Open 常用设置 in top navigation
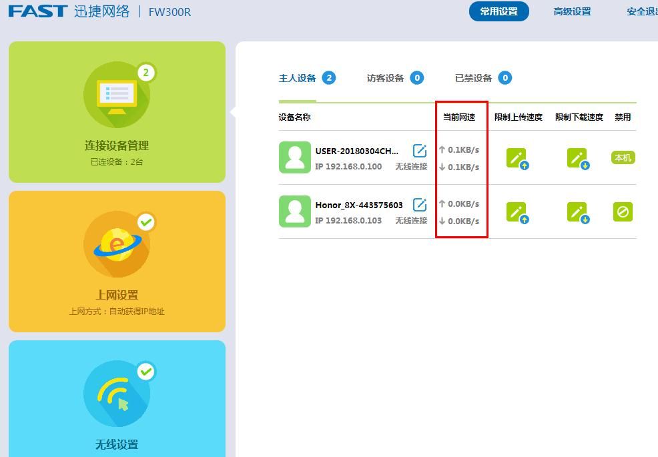The image size is (658, 457). pyautogui.click(x=499, y=11)
